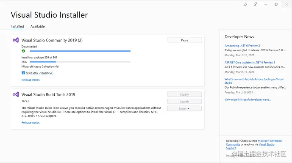Click the version number 16.9.2
The image size is (292, 163).
coord(25,101)
